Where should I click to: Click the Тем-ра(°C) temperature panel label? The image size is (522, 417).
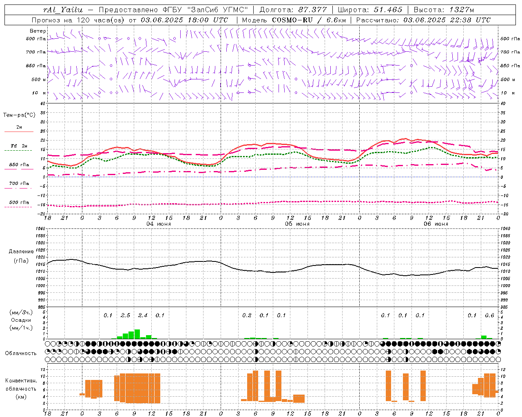(x=19, y=115)
